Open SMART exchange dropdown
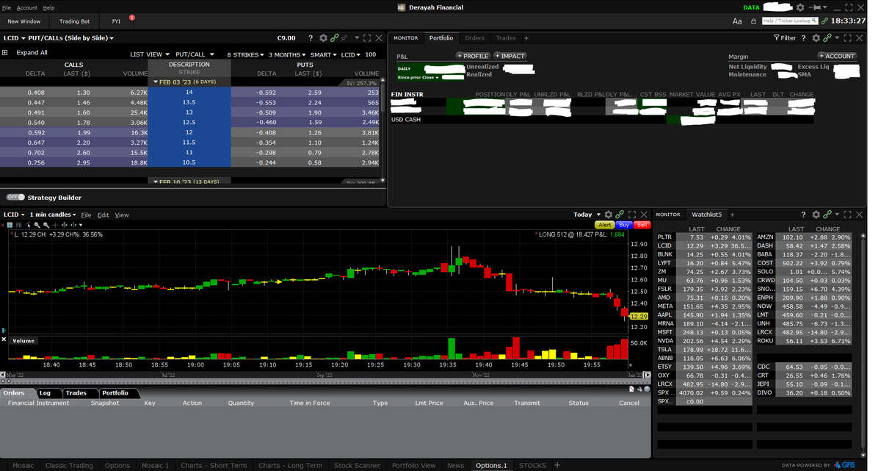This screenshot has height=471, width=881. click(x=324, y=54)
